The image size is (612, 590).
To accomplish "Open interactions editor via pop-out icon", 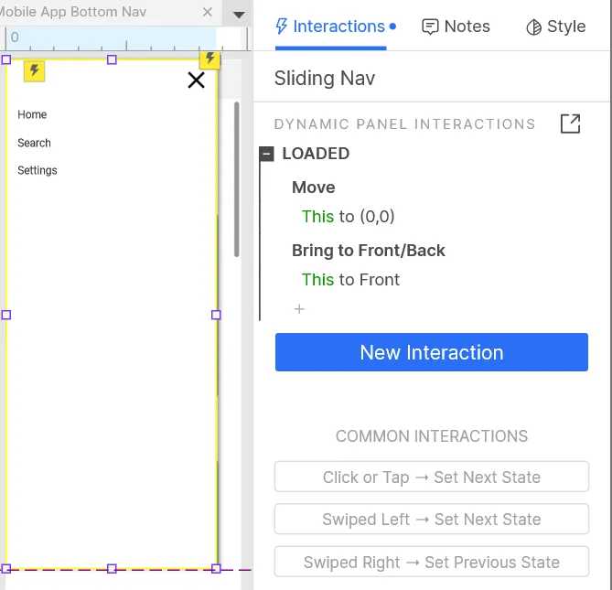I will [570, 123].
